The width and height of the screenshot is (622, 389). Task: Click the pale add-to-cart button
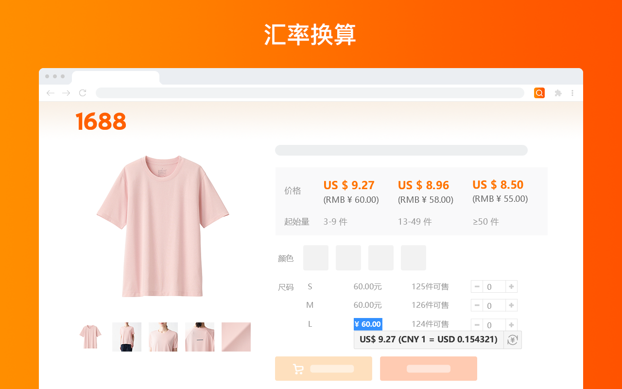coord(323,368)
